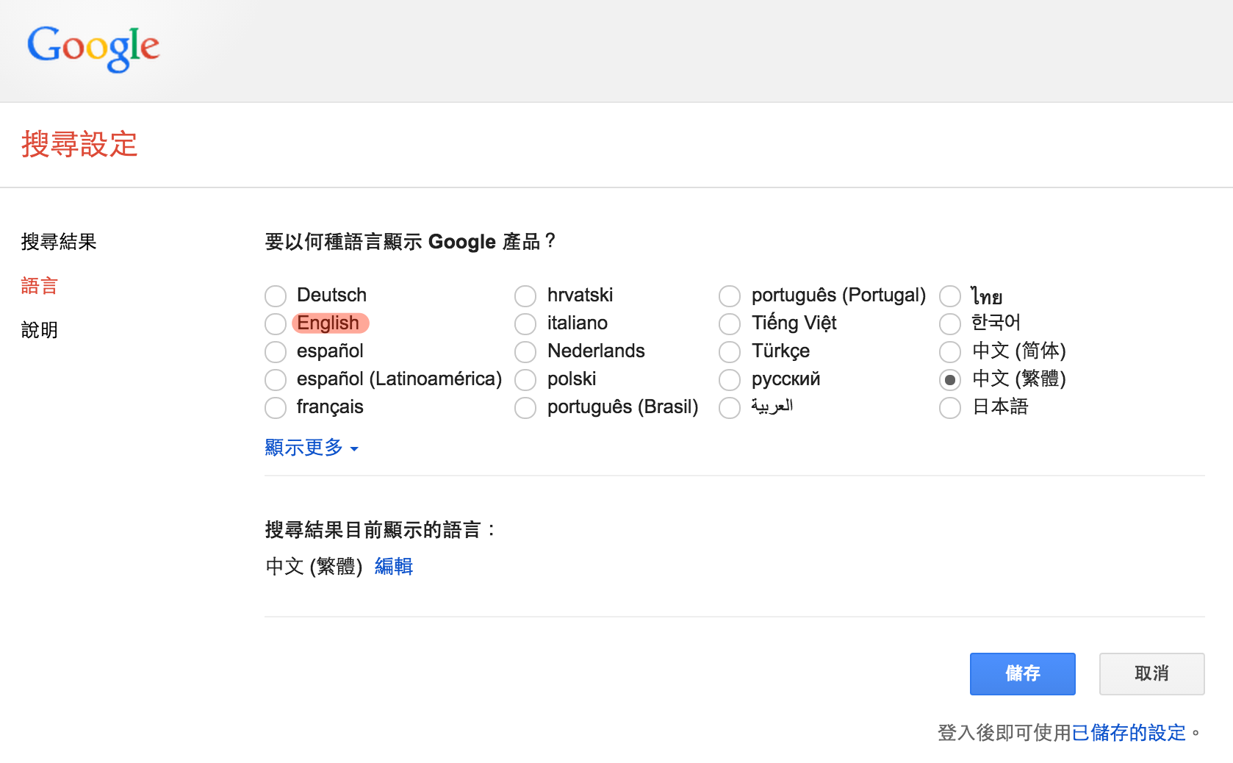Choose the español radio button
1233x763 pixels.
pos(276,352)
